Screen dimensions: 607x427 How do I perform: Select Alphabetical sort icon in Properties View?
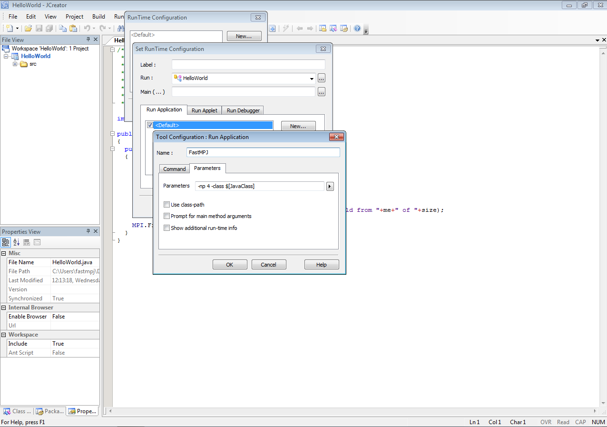pyautogui.click(x=17, y=242)
